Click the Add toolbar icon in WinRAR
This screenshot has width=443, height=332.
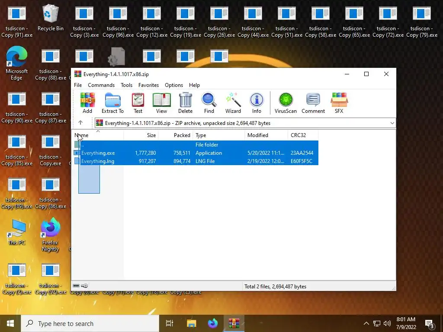pos(87,103)
